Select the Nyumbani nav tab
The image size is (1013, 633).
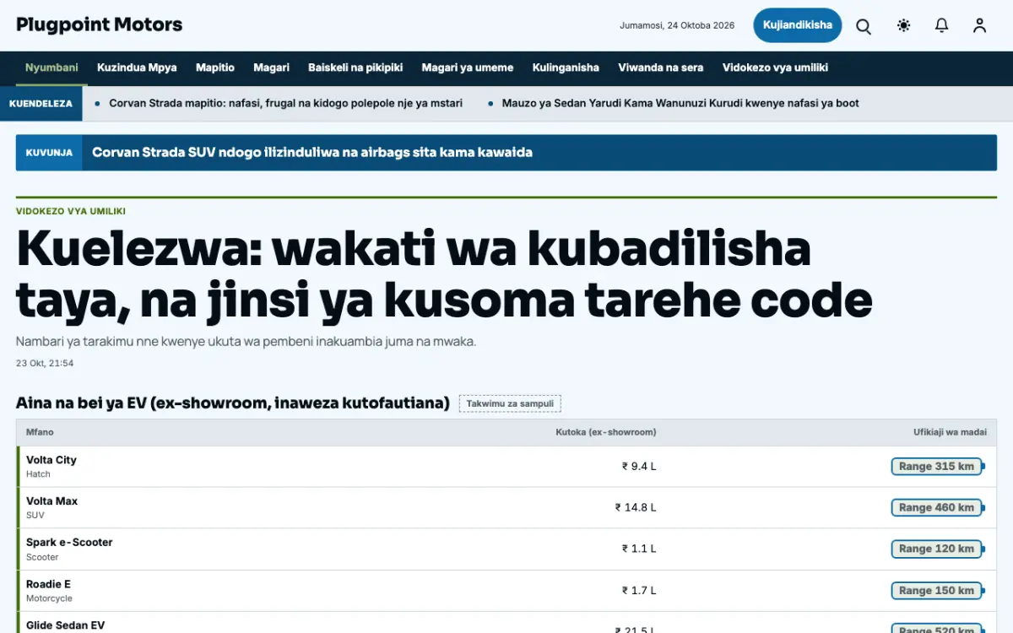[51, 68]
